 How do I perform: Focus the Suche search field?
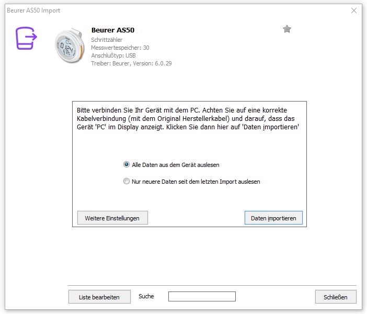pyautogui.click(x=202, y=296)
